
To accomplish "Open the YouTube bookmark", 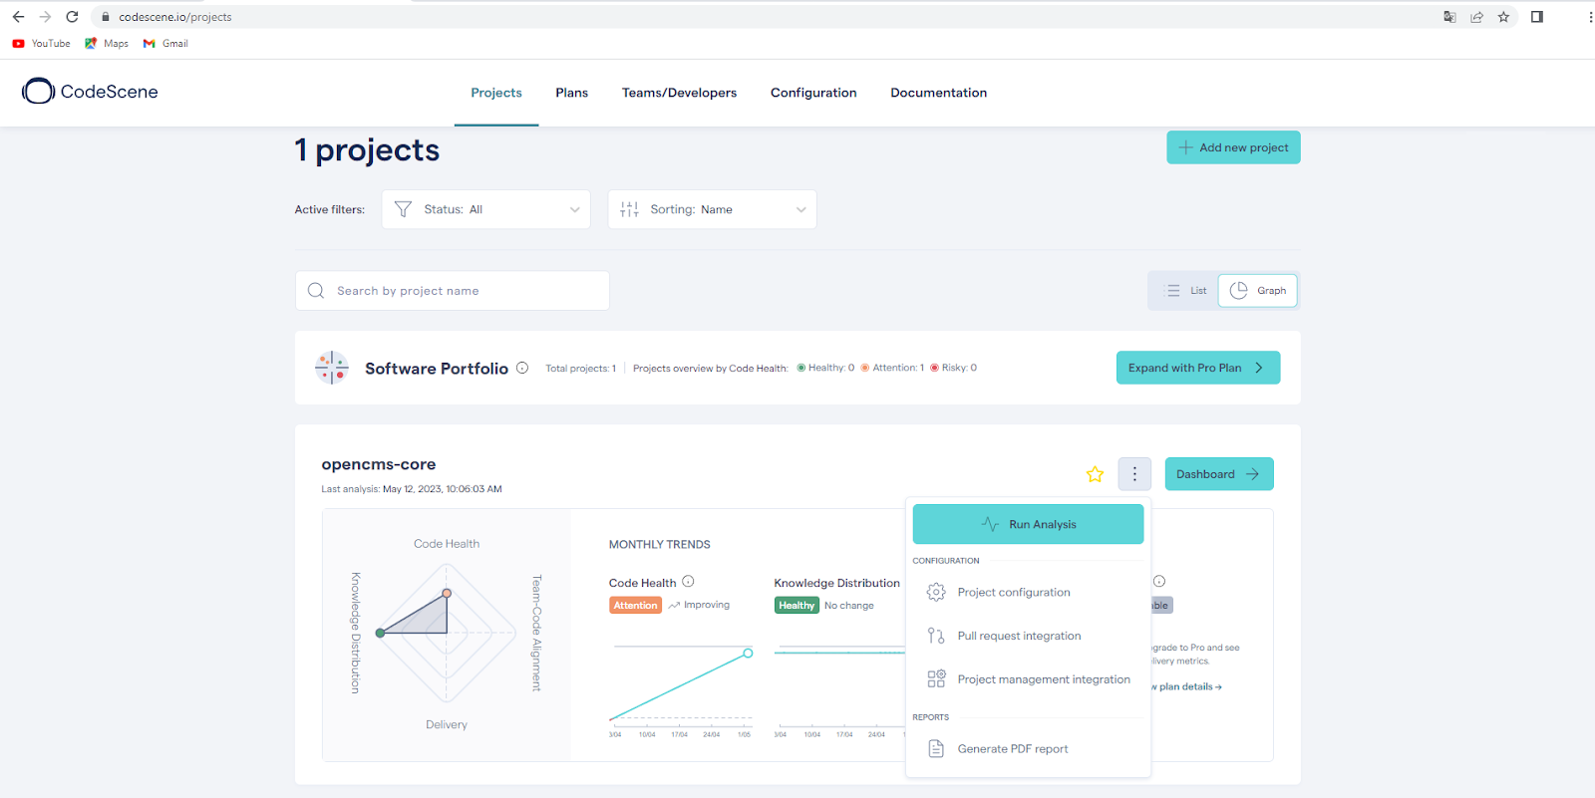I will 42,44.
